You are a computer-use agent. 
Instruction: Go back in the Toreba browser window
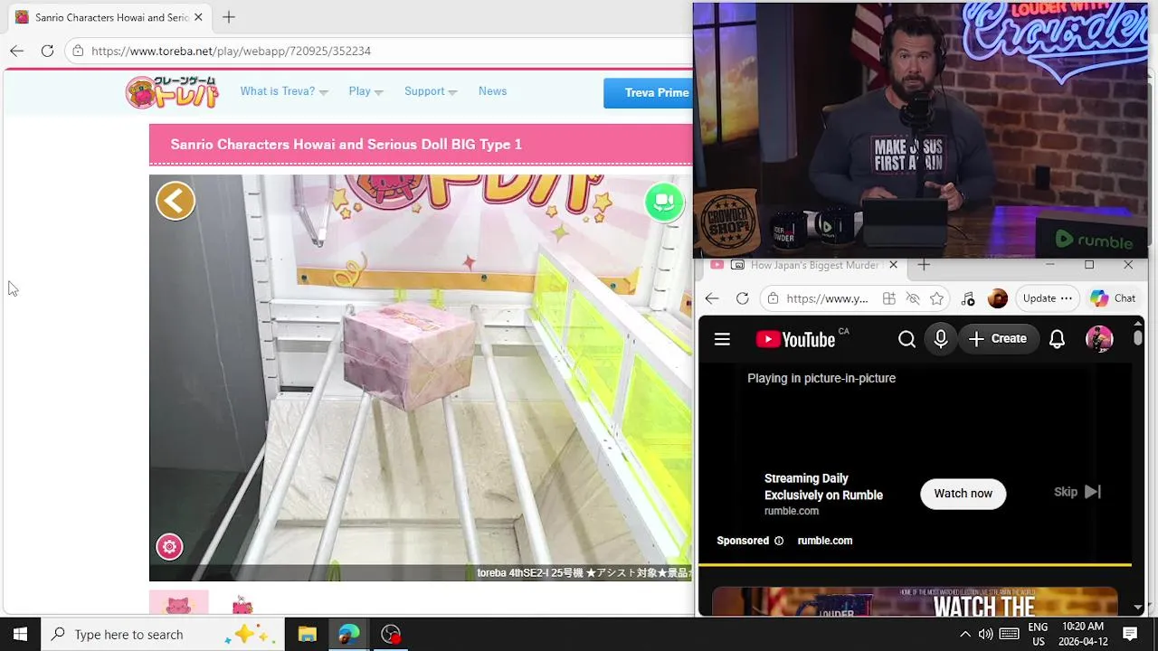[x=17, y=51]
